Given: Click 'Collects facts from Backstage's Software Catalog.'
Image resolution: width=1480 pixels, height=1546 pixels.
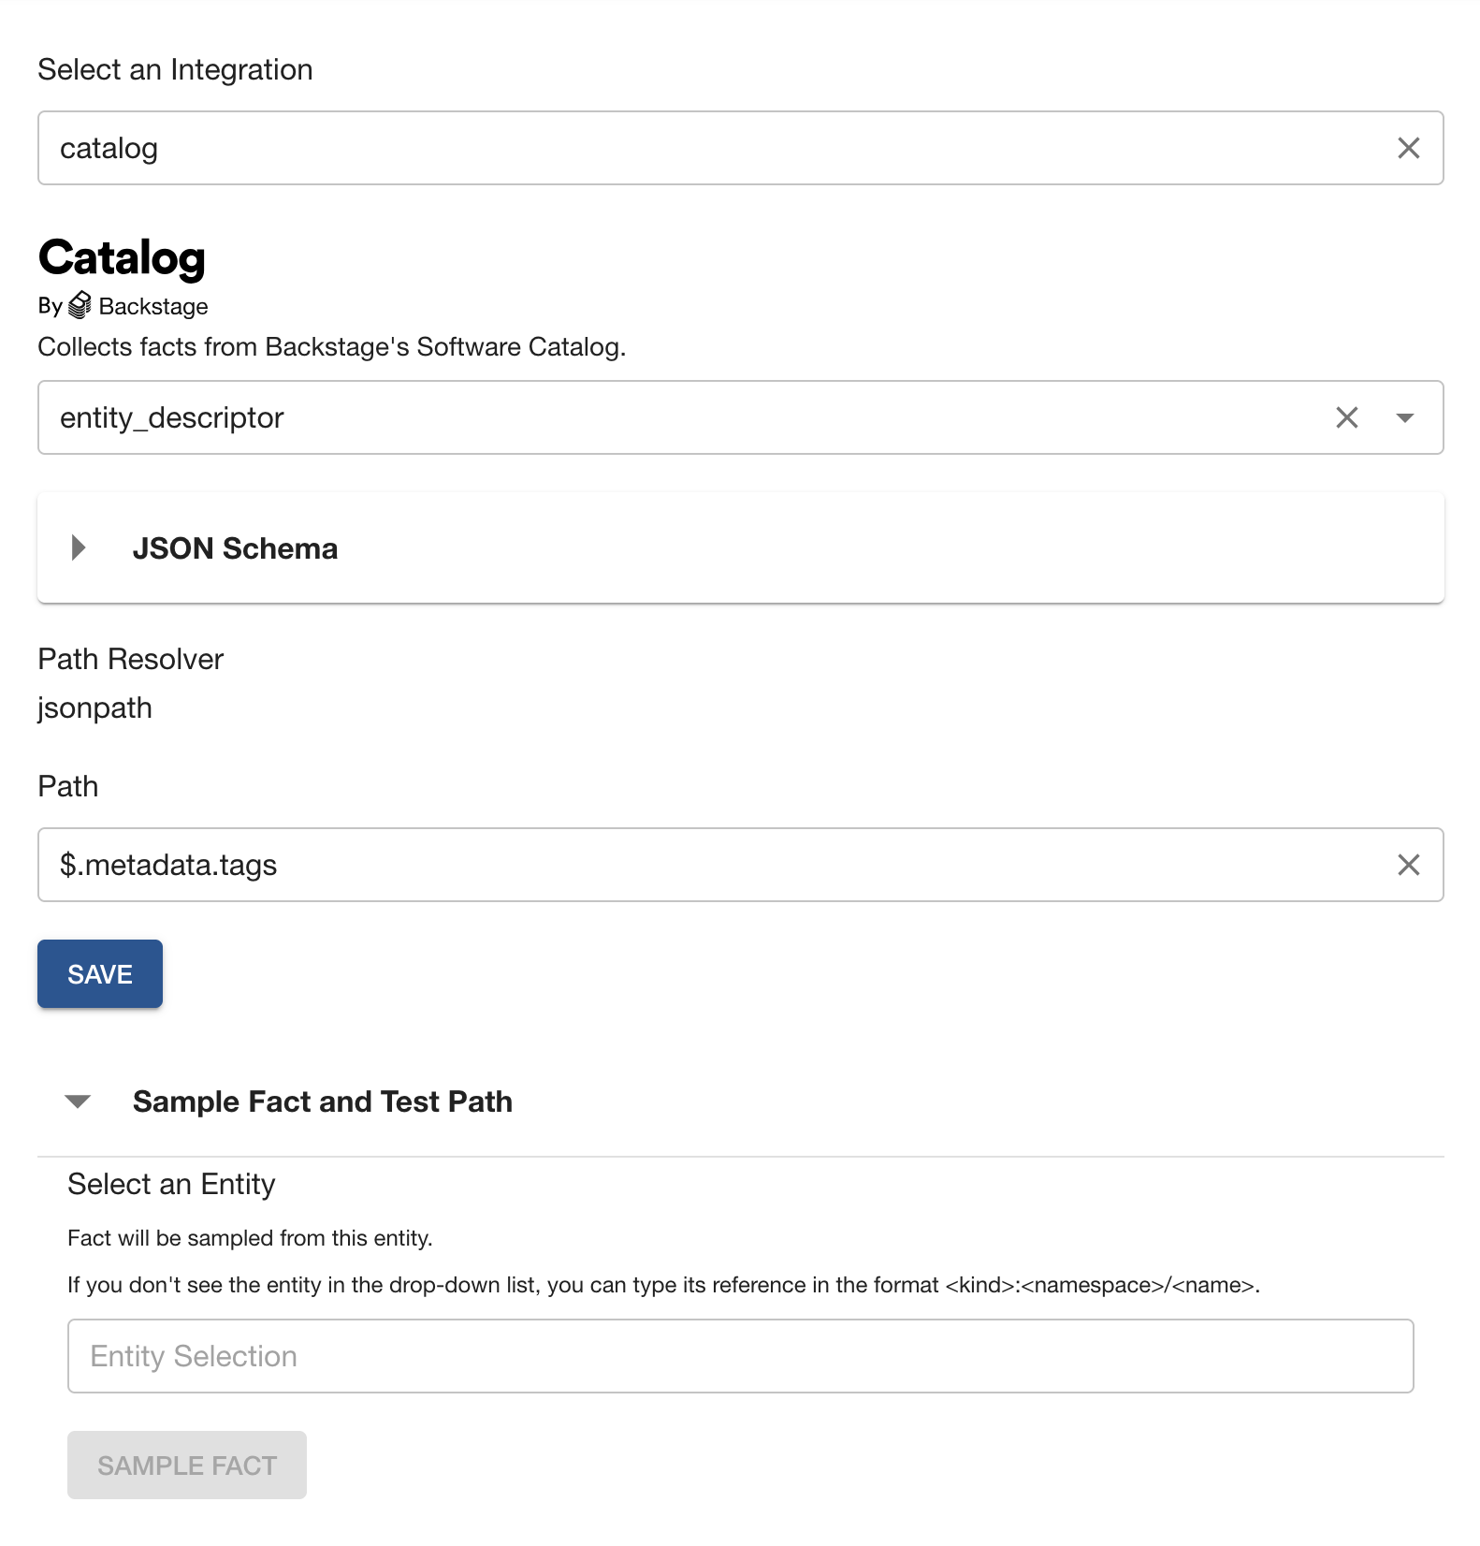Looking at the screenshot, I should pos(332,347).
